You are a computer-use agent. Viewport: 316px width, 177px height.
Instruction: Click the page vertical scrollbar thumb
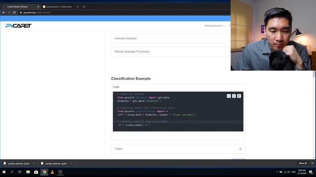click(x=314, y=74)
